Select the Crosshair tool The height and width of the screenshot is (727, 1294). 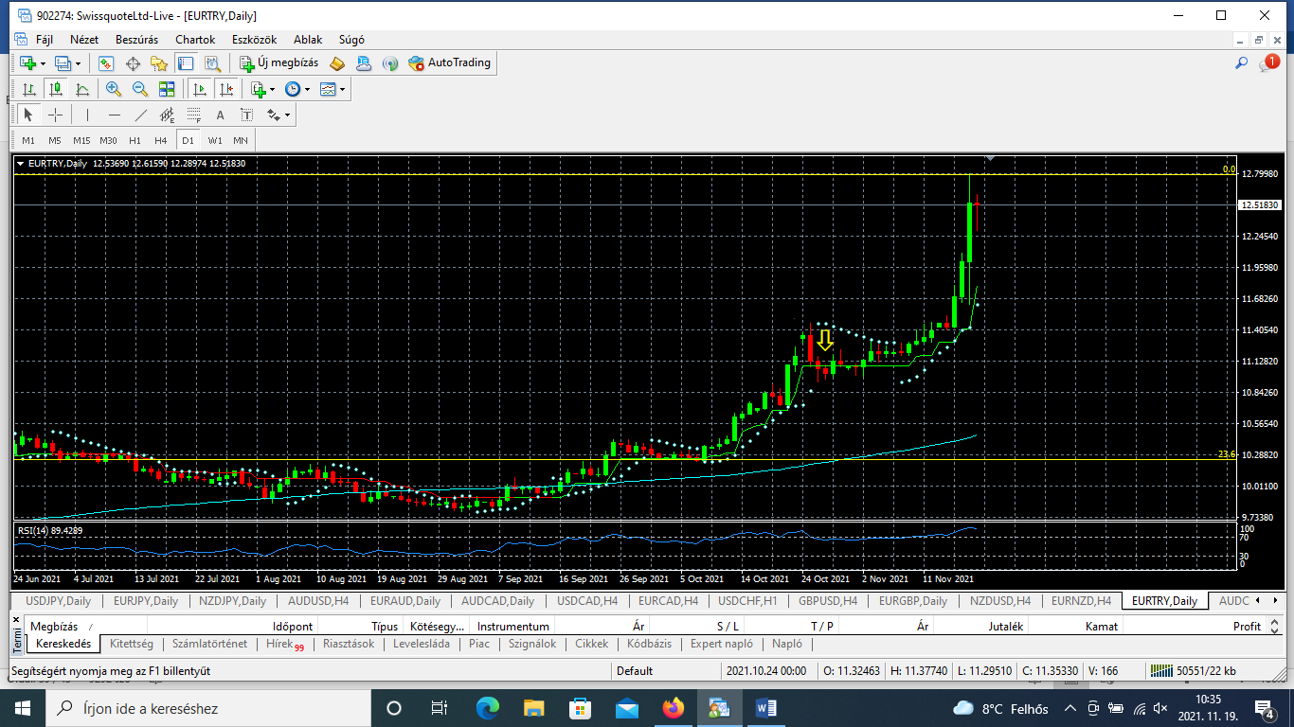[x=56, y=115]
